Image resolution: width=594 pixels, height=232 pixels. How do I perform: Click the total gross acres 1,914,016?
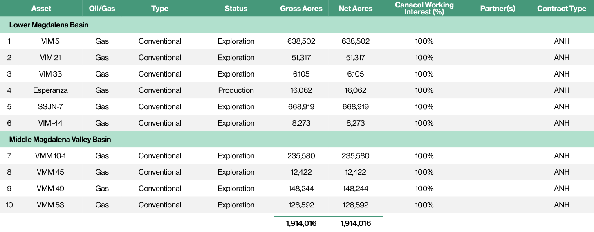click(x=301, y=223)
